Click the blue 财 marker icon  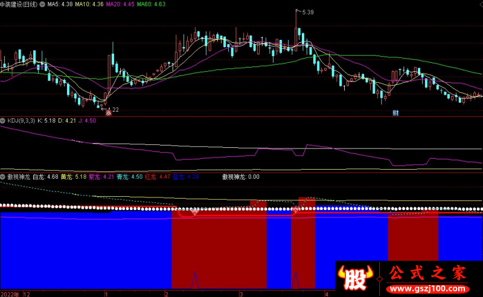pos(395,113)
